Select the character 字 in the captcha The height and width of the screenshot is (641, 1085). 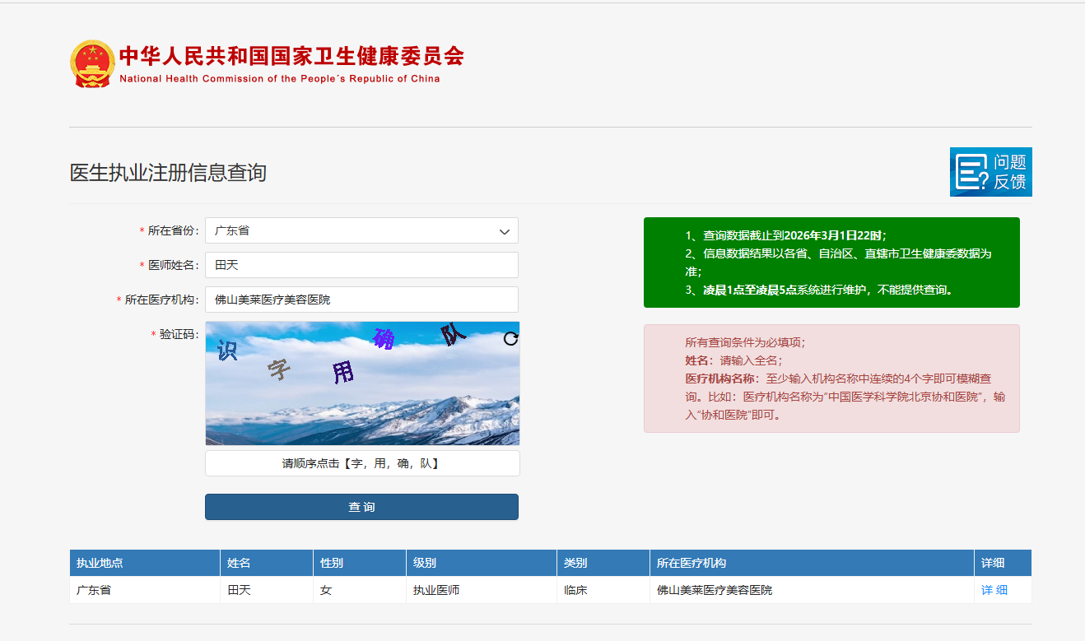pyautogui.click(x=280, y=370)
